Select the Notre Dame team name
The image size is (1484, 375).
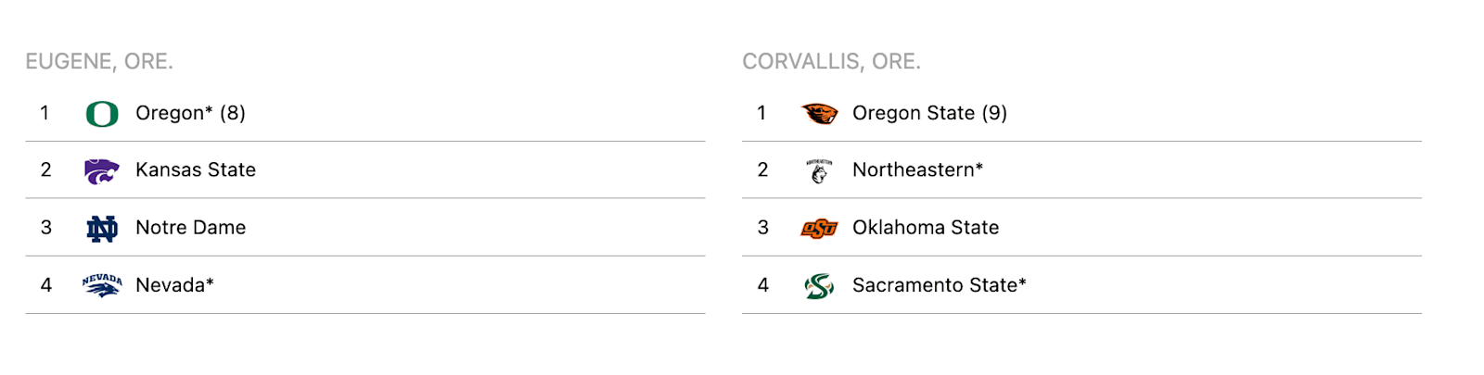tap(191, 228)
